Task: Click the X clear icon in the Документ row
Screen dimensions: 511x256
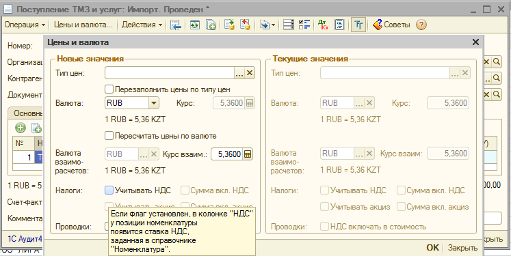Action: point(486,94)
